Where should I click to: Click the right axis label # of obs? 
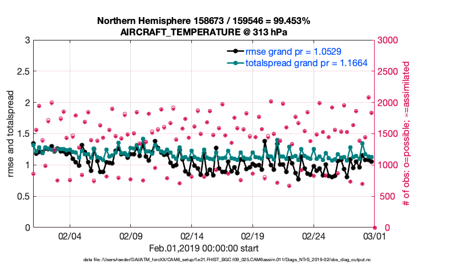point(407,134)
